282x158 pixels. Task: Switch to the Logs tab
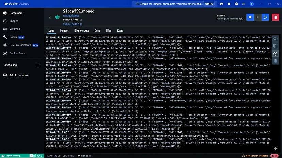click(x=51, y=31)
